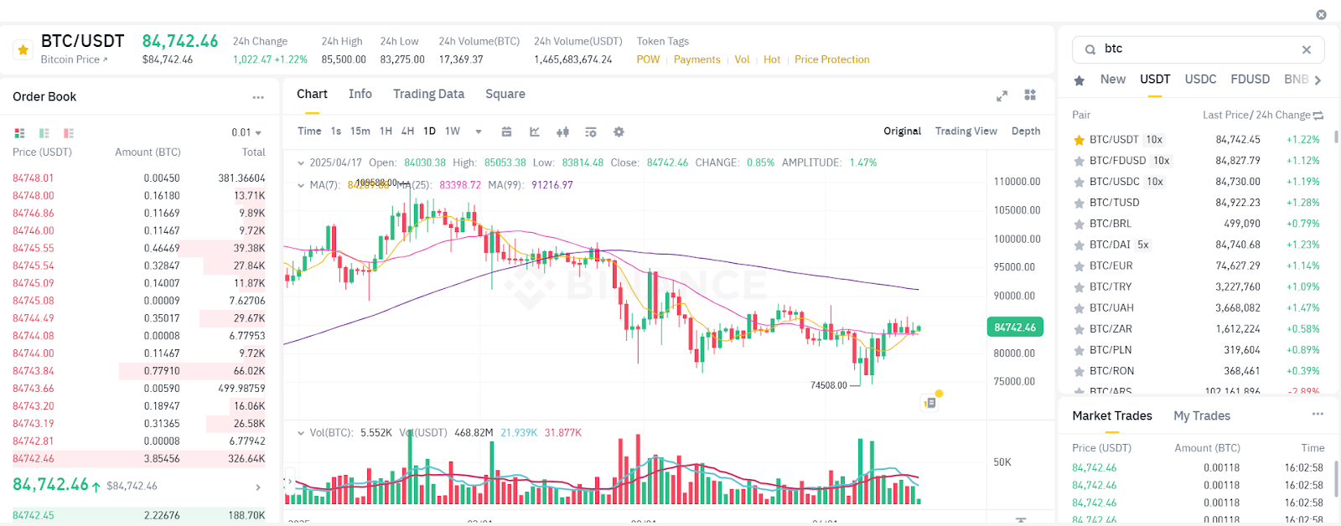Toggle favorite star for BTC/USDT header
The image size is (1341, 526).
(23, 50)
